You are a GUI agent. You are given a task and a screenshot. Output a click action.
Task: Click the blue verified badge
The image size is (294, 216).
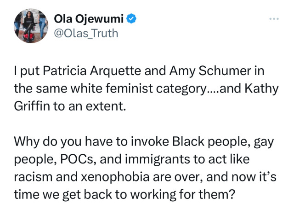(x=131, y=19)
